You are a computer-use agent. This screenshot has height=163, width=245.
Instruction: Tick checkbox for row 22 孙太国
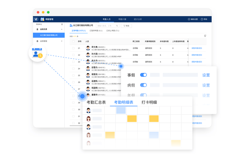pyautogui.click(x=73, y=55)
